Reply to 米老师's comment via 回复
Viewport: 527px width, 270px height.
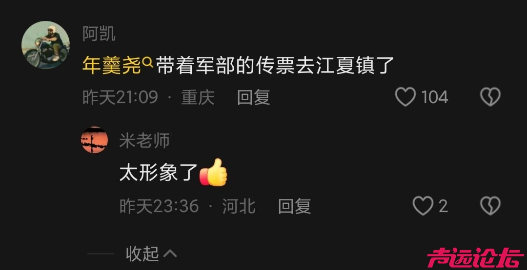[x=294, y=206]
